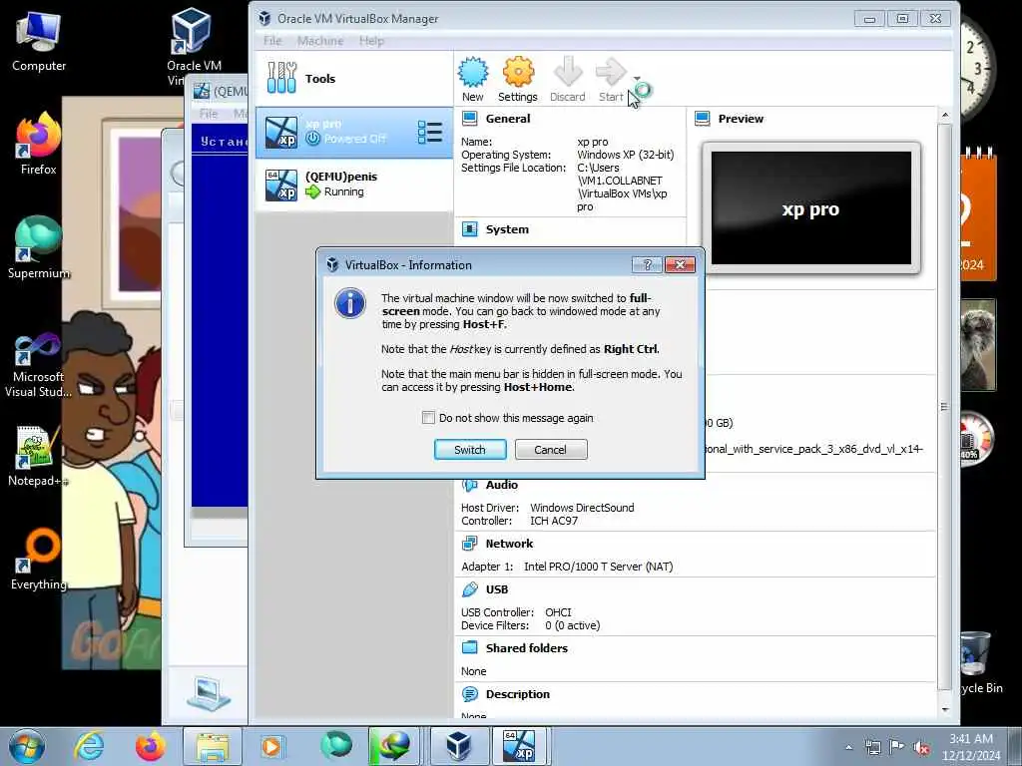Show hidden tray icons arrow
This screenshot has width=1022, height=766.
click(848, 747)
